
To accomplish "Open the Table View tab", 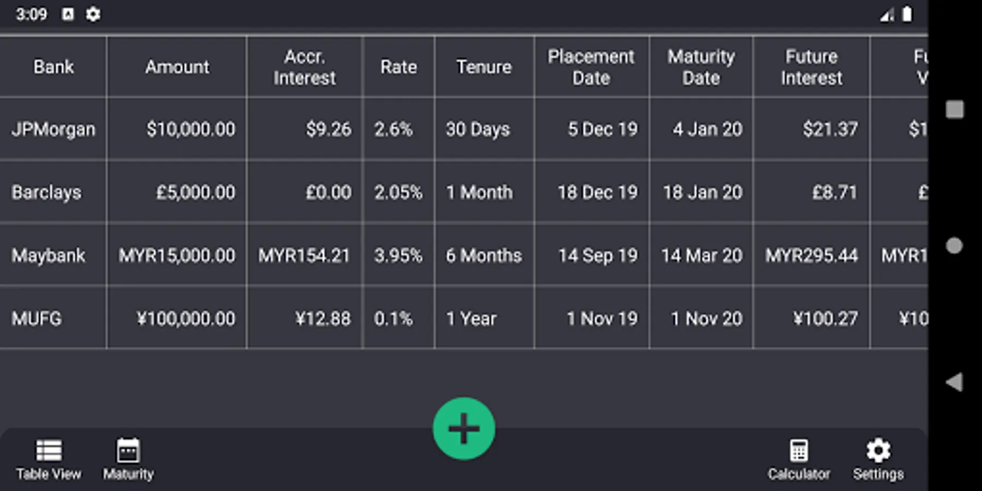I will [49, 459].
